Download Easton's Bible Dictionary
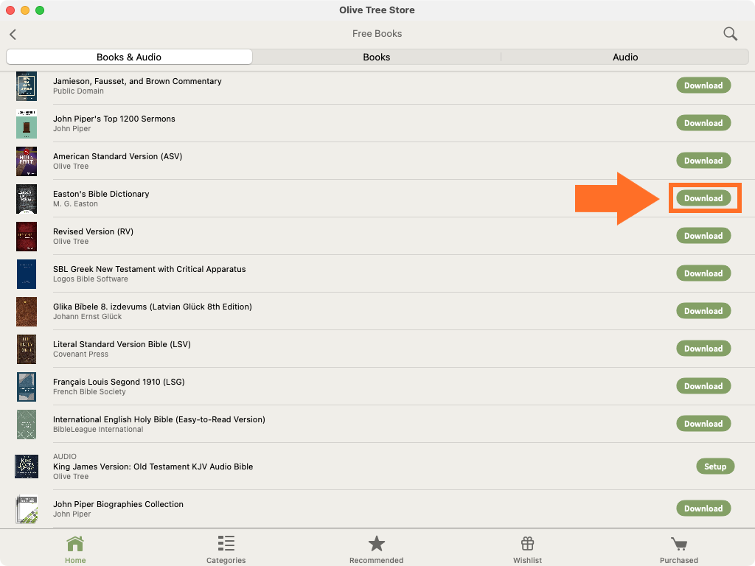 703,198
